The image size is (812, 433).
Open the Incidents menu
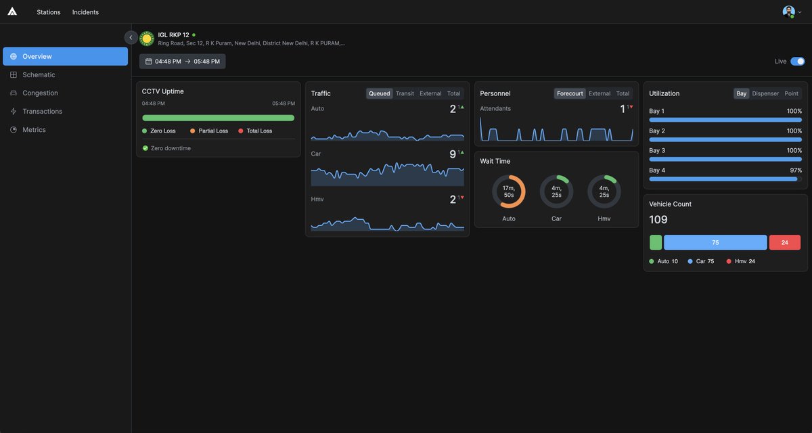pos(85,12)
